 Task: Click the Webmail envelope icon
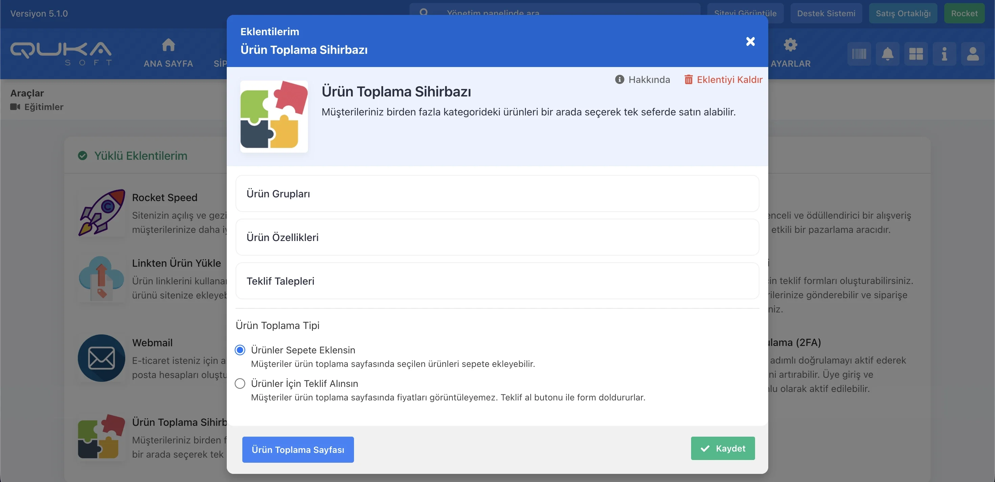pyautogui.click(x=102, y=358)
